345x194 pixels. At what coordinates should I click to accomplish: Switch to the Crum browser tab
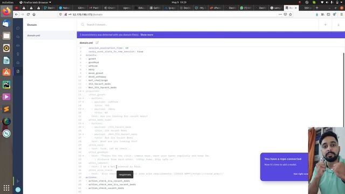point(110,8)
